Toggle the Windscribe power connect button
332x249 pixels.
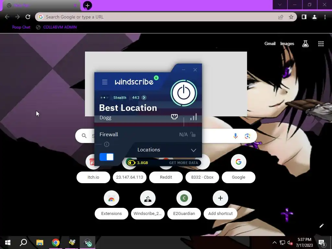click(184, 93)
